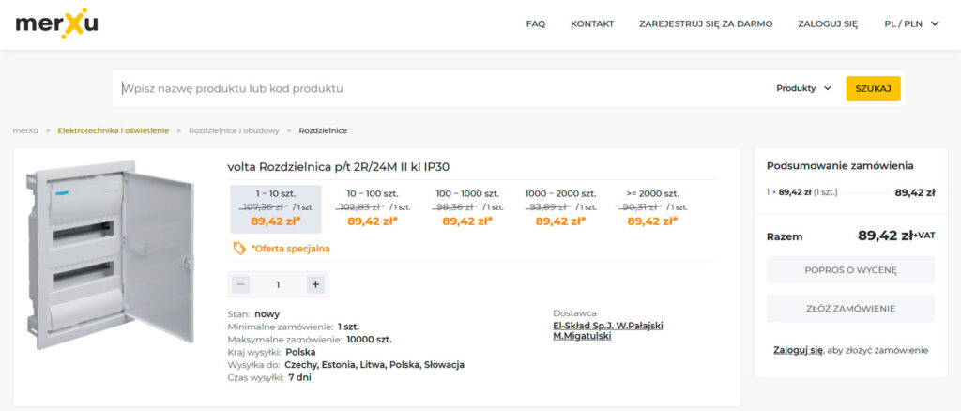961x411 pixels.
Task: Click the Podsumowanie zamówienia heading
Action: (x=840, y=166)
